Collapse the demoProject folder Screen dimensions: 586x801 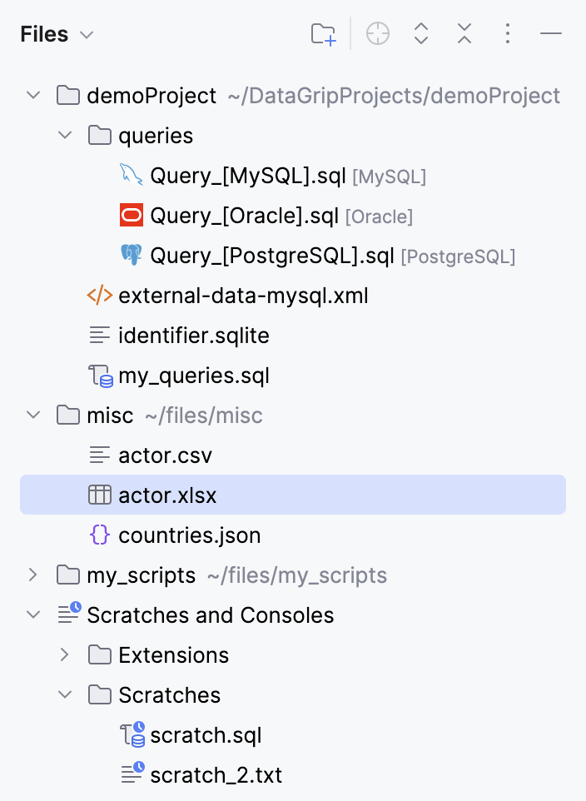point(33,96)
